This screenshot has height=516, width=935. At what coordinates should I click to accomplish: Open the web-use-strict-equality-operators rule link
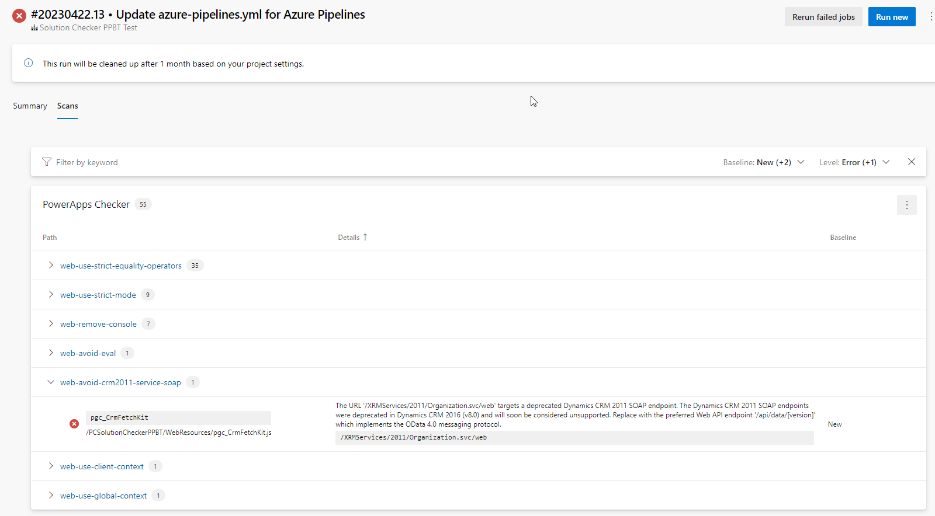pos(121,266)
